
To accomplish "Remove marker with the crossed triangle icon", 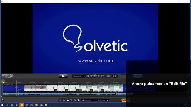I will [64, 100].
